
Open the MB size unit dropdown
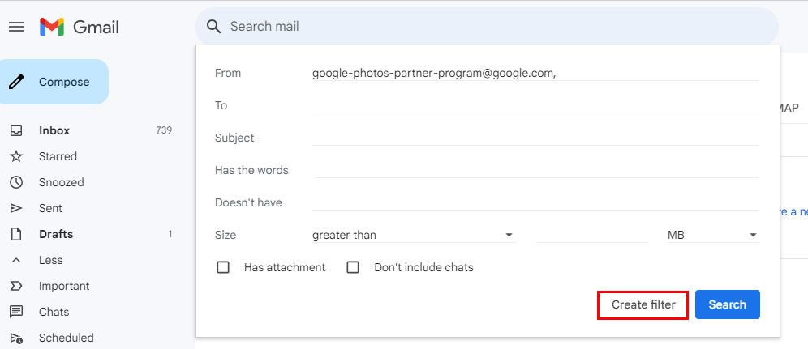[x=711, y=235]
